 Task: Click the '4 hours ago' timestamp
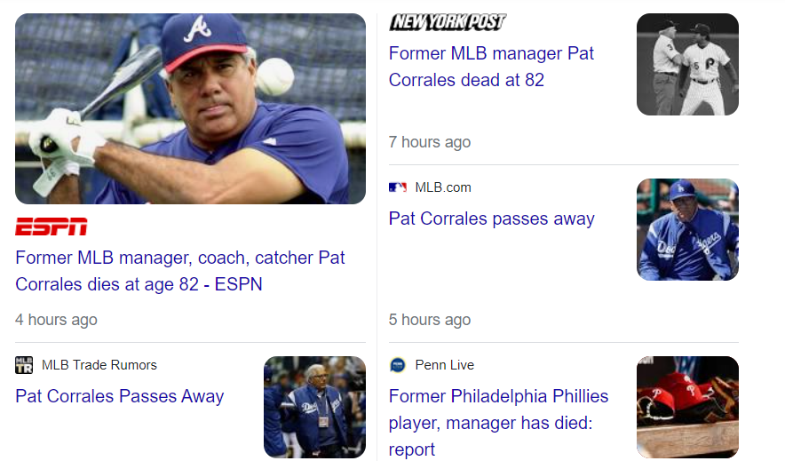(x=56, y=320)
